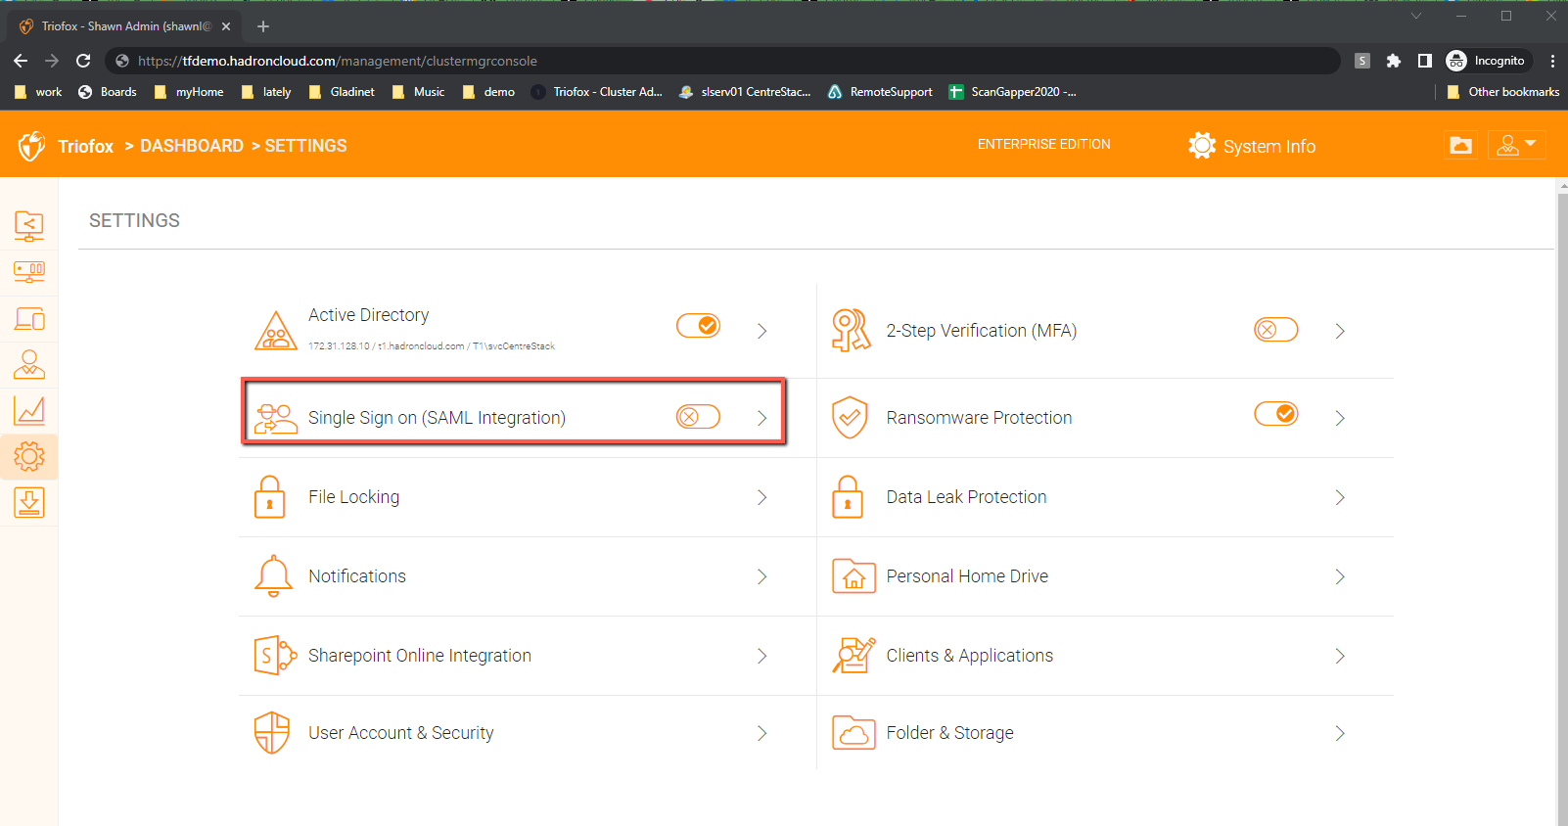
Task: Open the server rack icon in sidebar
Action: 29,272
